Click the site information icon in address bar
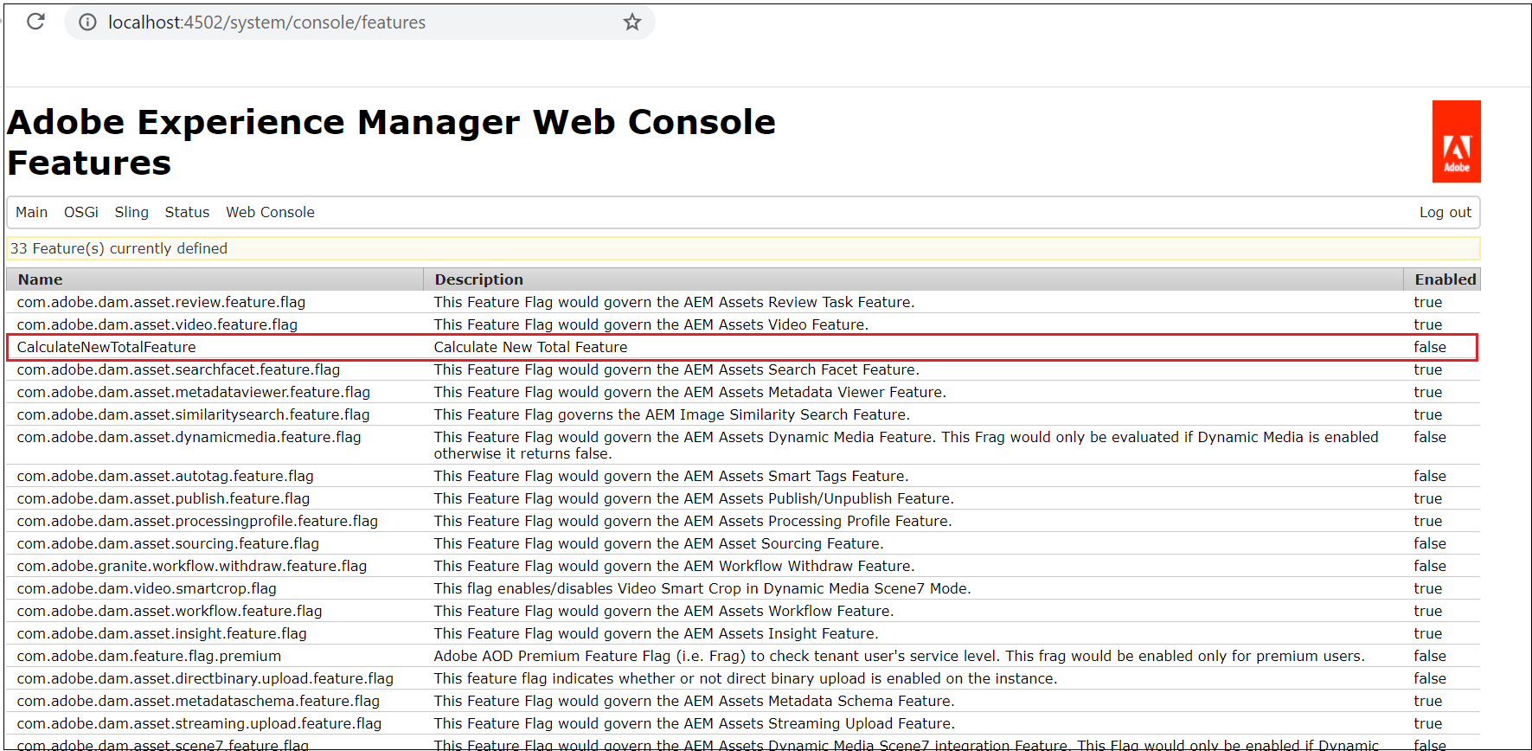1532x751 pixels. [x=87, y=22]
